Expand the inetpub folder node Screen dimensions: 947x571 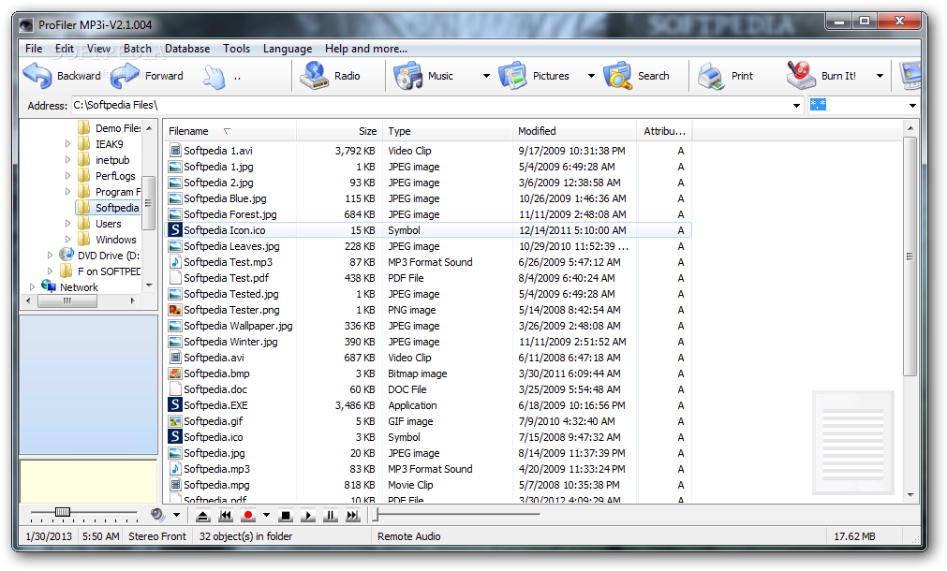[67, 160]
